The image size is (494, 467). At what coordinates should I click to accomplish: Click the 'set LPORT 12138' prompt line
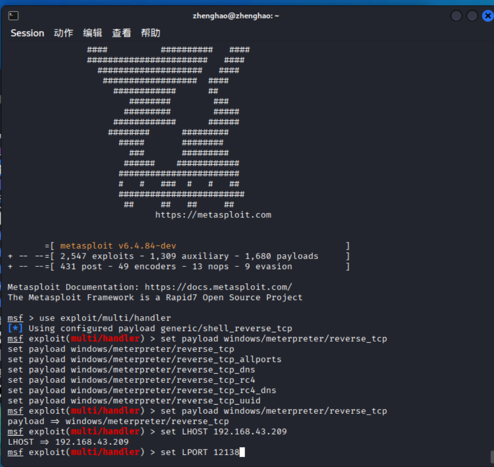[x=126, y=453]
